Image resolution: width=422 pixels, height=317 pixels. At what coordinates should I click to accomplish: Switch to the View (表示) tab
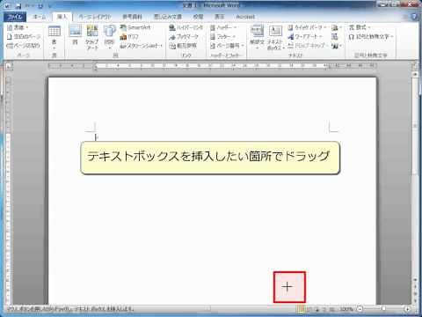220,17
